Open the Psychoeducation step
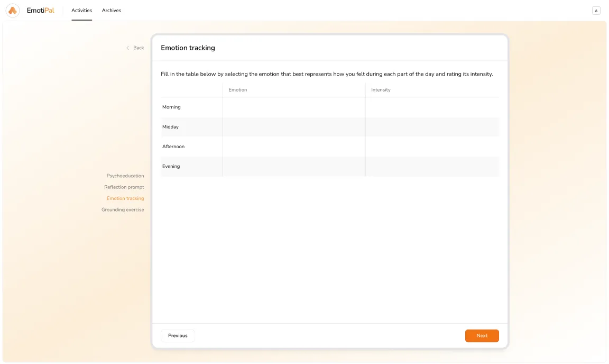Screen dimensions: 609x364 125,176
